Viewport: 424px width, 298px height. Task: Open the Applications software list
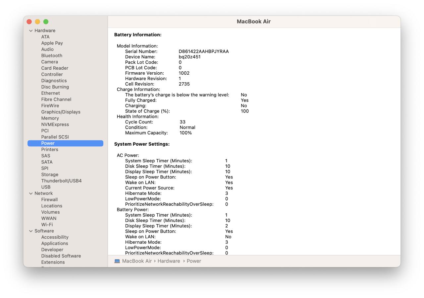pos(55,244)
